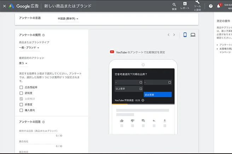This screenshot has width=232, height=154.
Task: Enable the 好意度 checkbox
Action: click(x=21, y=105)
